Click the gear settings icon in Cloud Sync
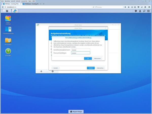Screen dimensions: 152x114 click(53, 71)
